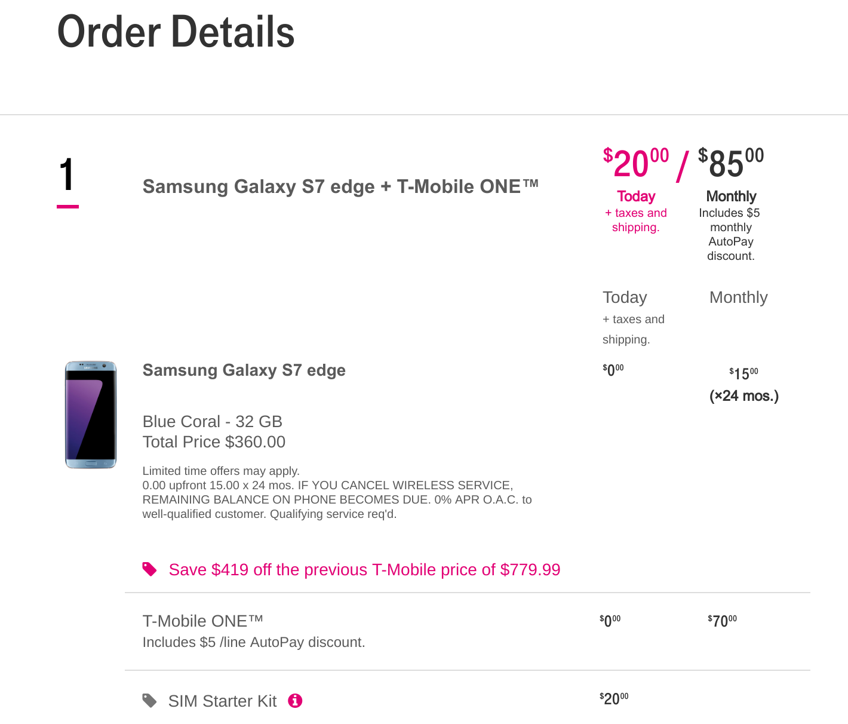Click the SIM Starter Kit label

click(222, 701)
